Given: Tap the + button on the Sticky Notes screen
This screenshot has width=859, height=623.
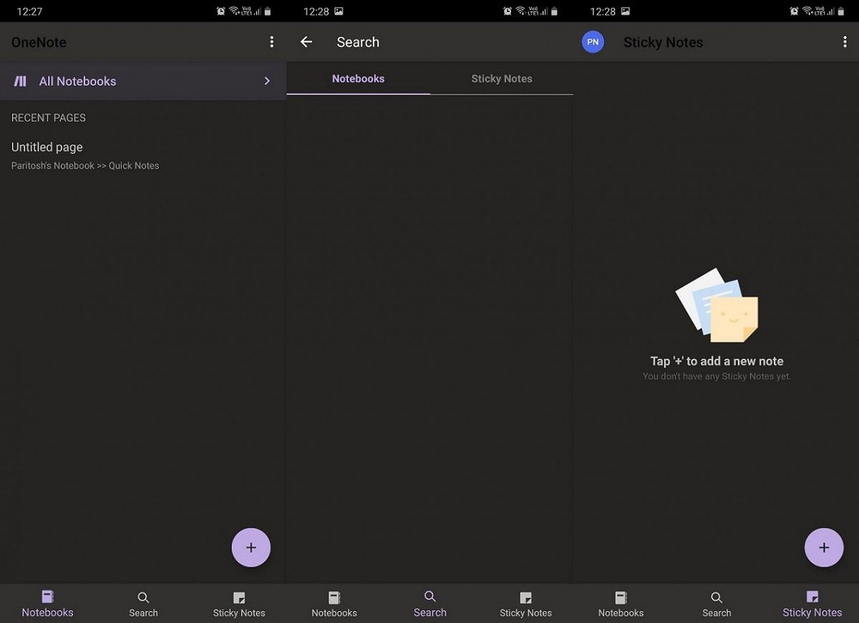Looking at the screenshot, I should pyautogui.click(x=824, y=547).
